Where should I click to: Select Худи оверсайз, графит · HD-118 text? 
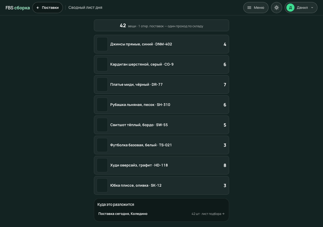coord(139,165)
